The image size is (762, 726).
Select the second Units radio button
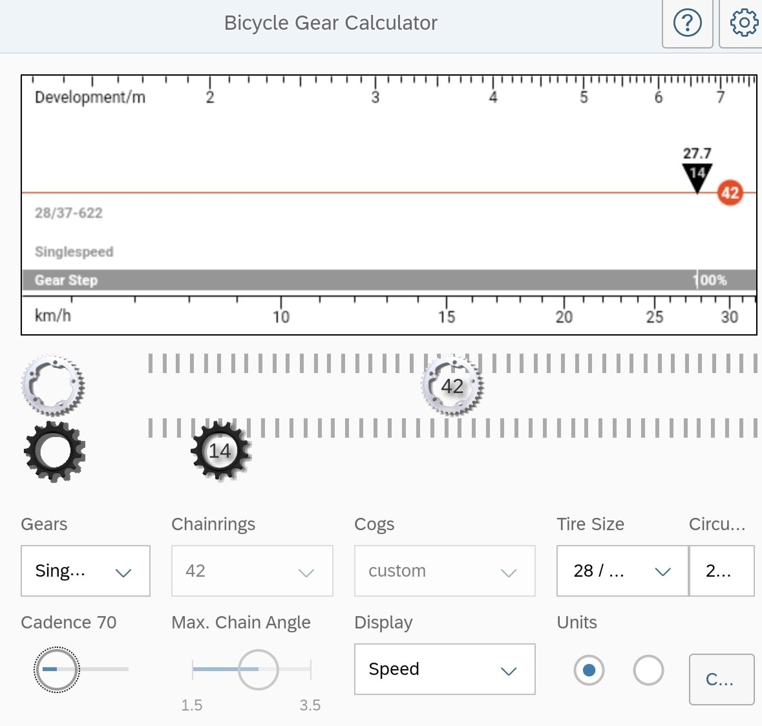pos(648,670)
